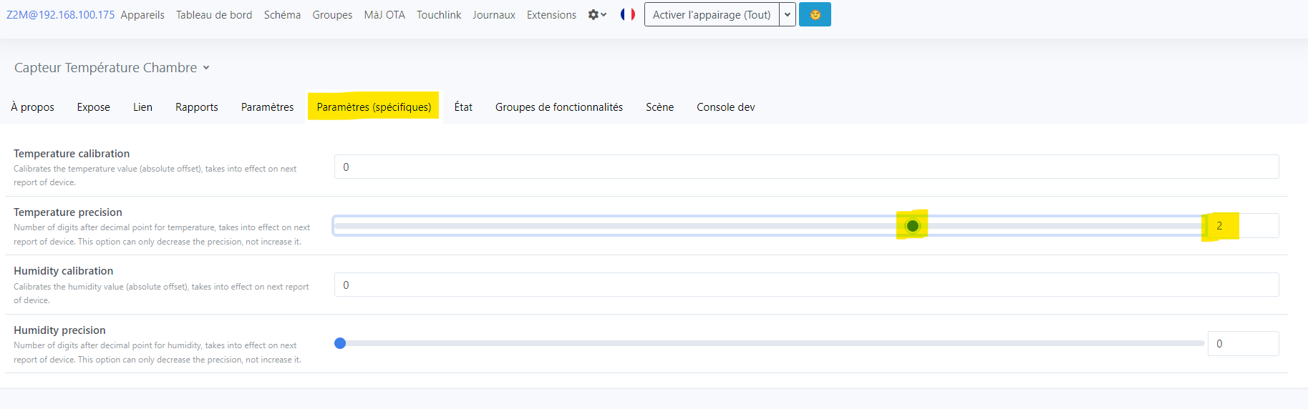This screenshot has width=1308, height=409.
Task: Navigate to Groupes
Action: click(x=332, y=14)
